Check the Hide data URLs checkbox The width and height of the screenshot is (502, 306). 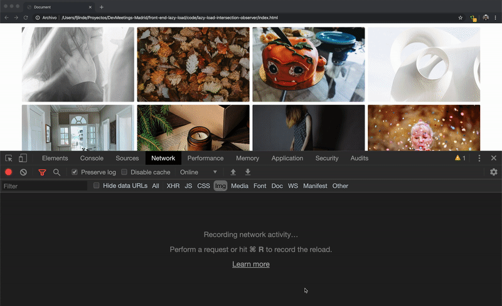(97, 186)
